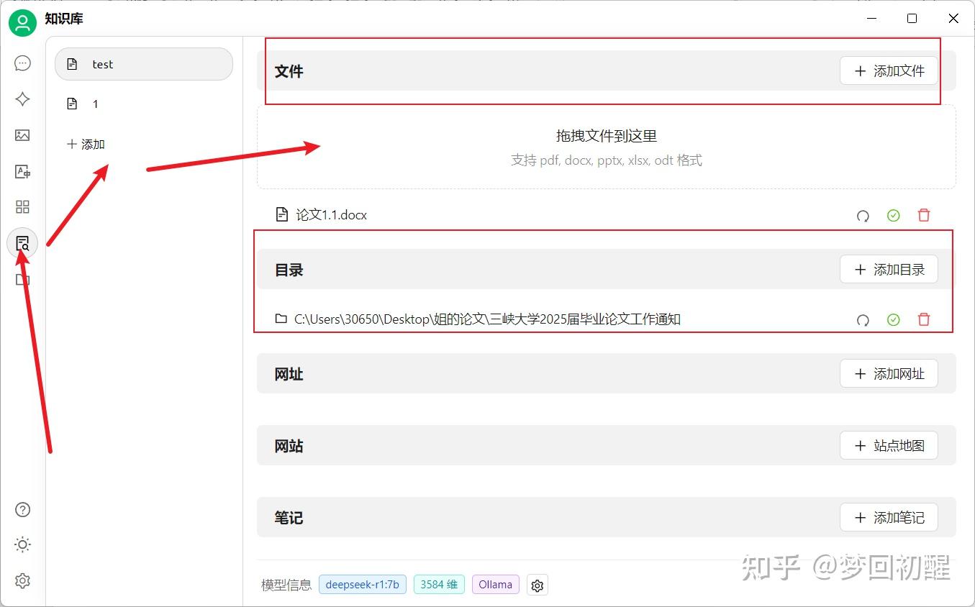
Task: Switch to knowledge base named 1
Action: pyautogui.click(x=143, y=104)
